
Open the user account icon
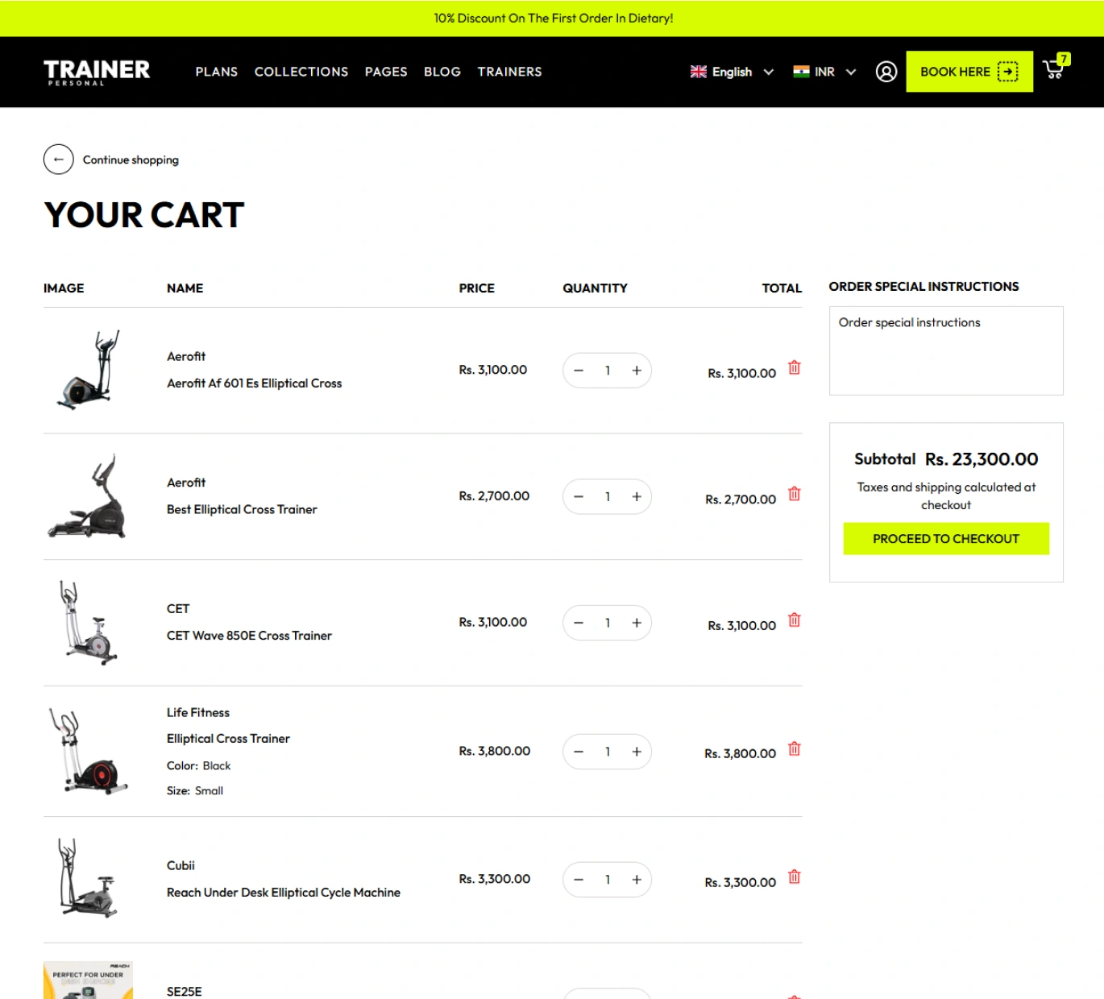(886, 72)
